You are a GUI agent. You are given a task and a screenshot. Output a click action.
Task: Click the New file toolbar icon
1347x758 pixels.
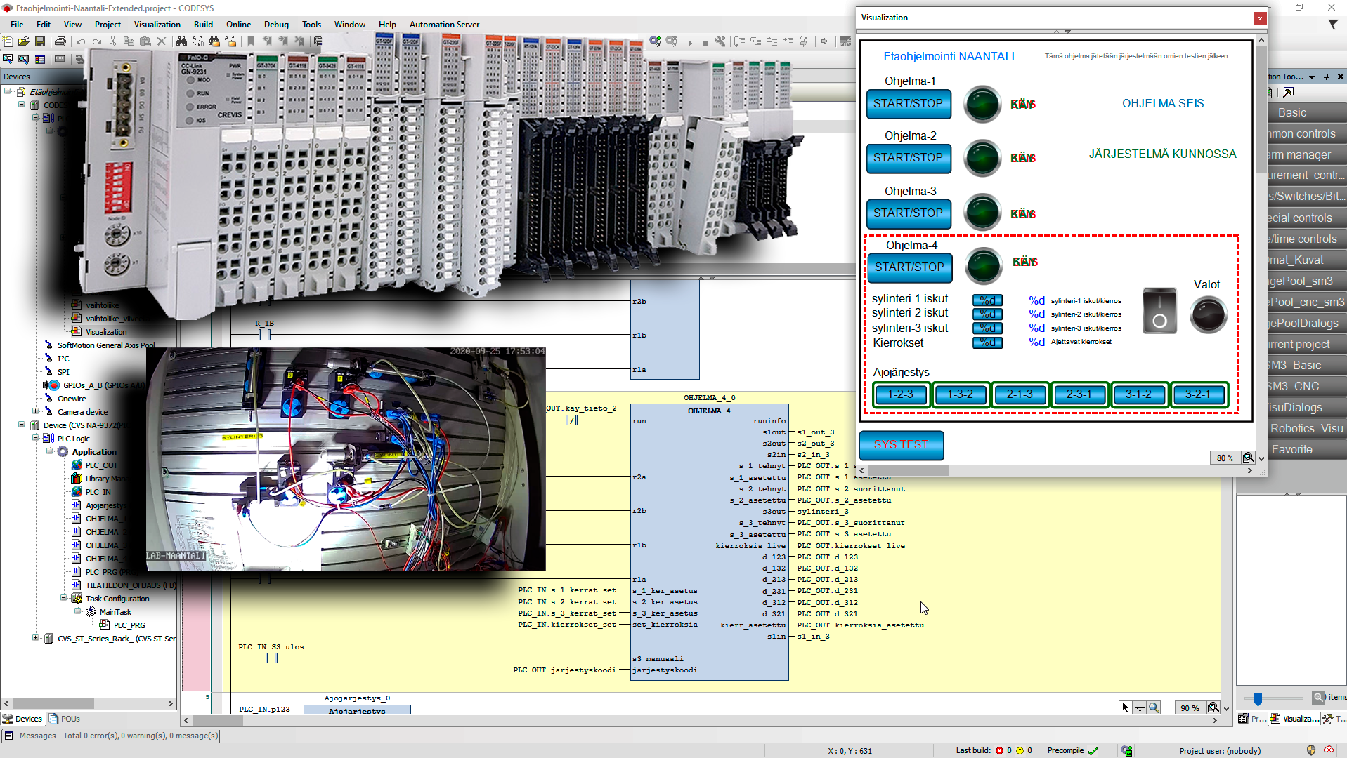tap(8, 42)
